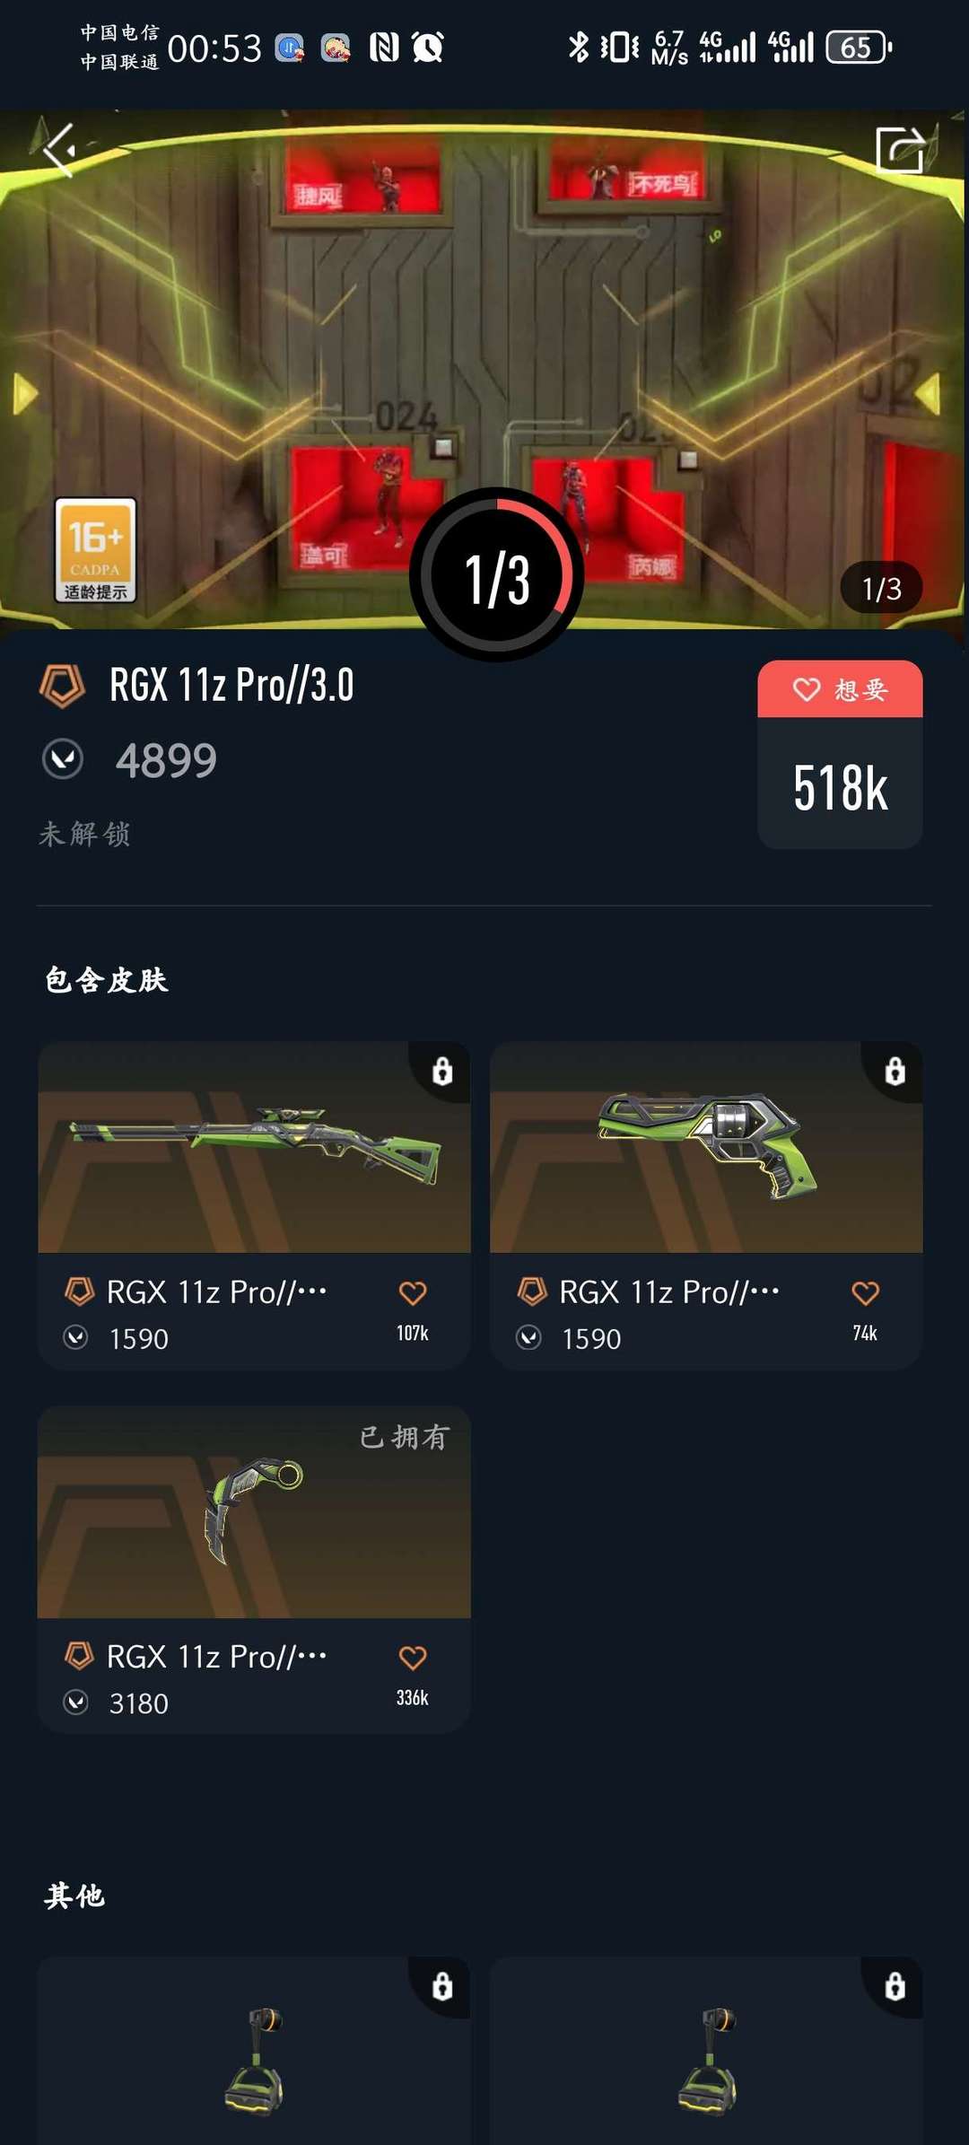Toggle the heart on the 74k revolver skin
Screen dimensions: 969x2145
click(865, 1292)
